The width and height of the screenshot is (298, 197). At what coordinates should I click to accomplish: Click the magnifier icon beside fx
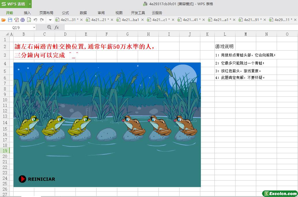pos(49,27)
